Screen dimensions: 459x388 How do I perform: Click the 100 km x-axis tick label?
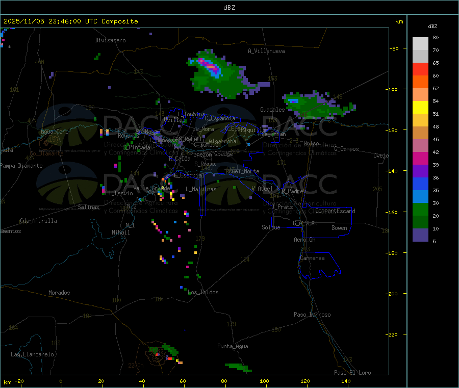[265, 381]
